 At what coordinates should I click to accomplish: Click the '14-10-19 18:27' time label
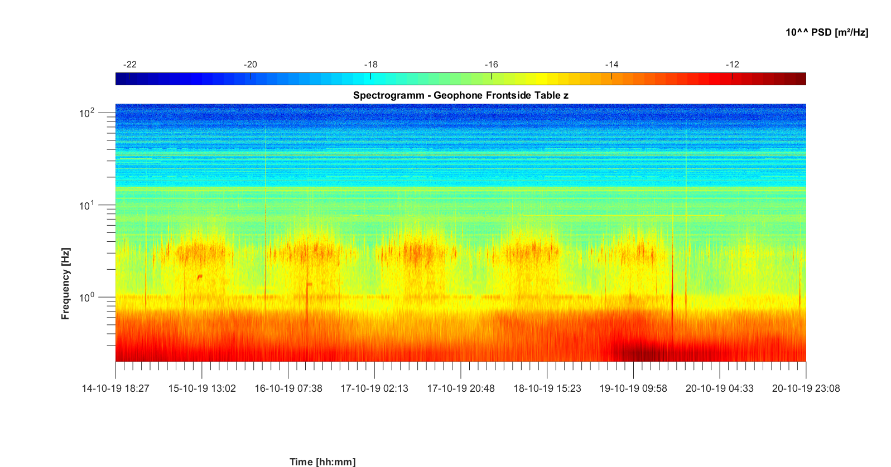[115, 388]
